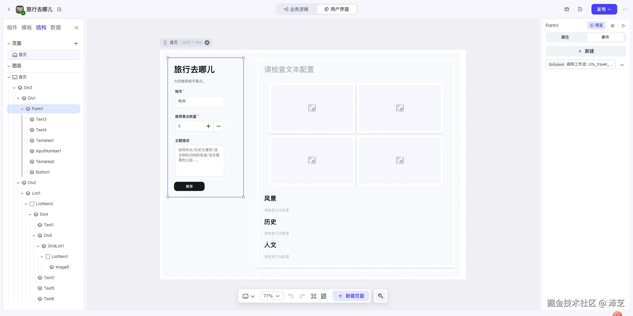Switch to the 属性 tab
This screenshot has height=316, width=633.
[565, 37]
